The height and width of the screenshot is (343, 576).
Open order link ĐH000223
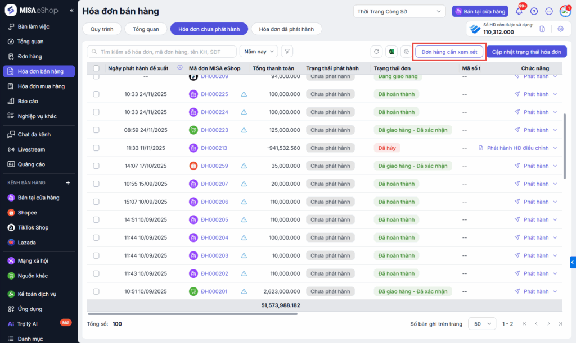pos(214,130)
